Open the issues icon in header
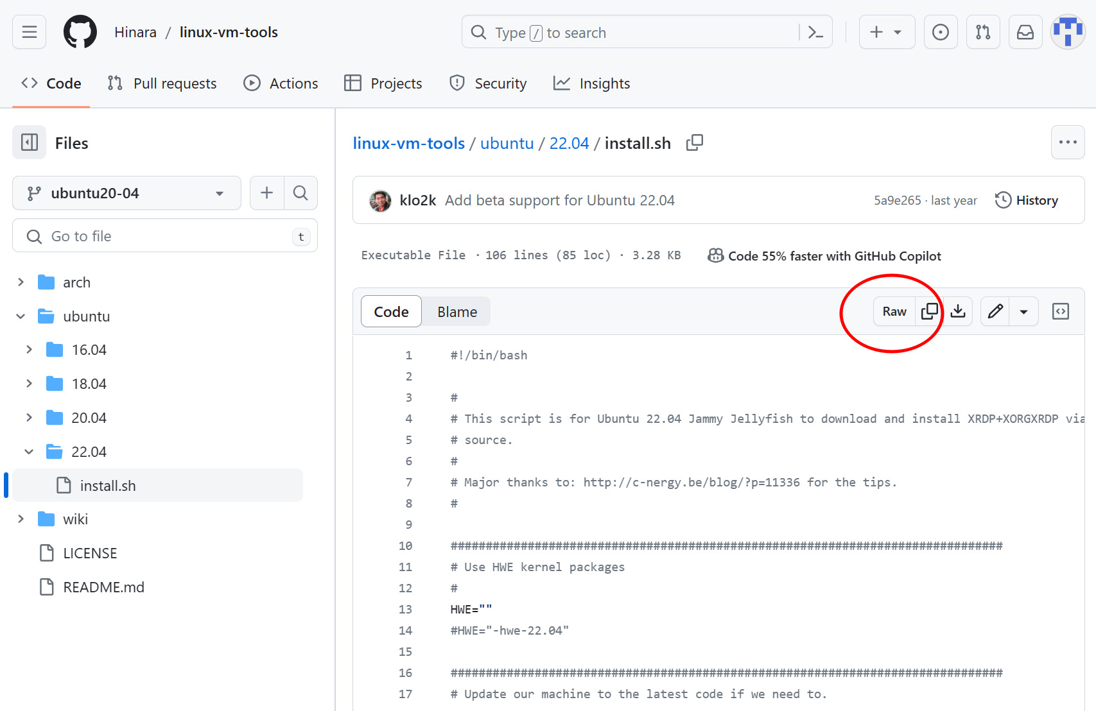 (x=941, y=32)
